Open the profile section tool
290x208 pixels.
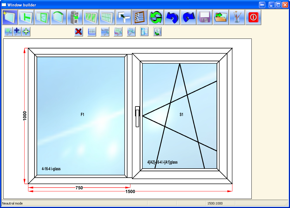75,17
